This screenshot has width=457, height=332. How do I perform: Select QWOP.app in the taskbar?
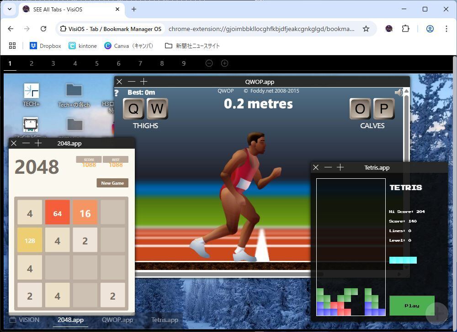tap(117, 320)
